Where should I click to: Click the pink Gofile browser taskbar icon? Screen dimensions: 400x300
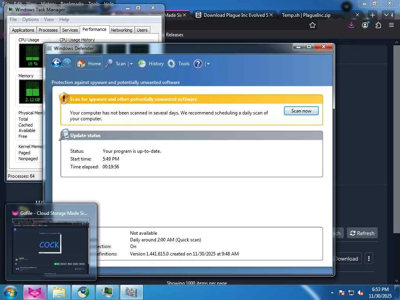click(x=35, y=292)
